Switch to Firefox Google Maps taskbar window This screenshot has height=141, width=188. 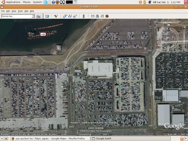pos(50,138)
